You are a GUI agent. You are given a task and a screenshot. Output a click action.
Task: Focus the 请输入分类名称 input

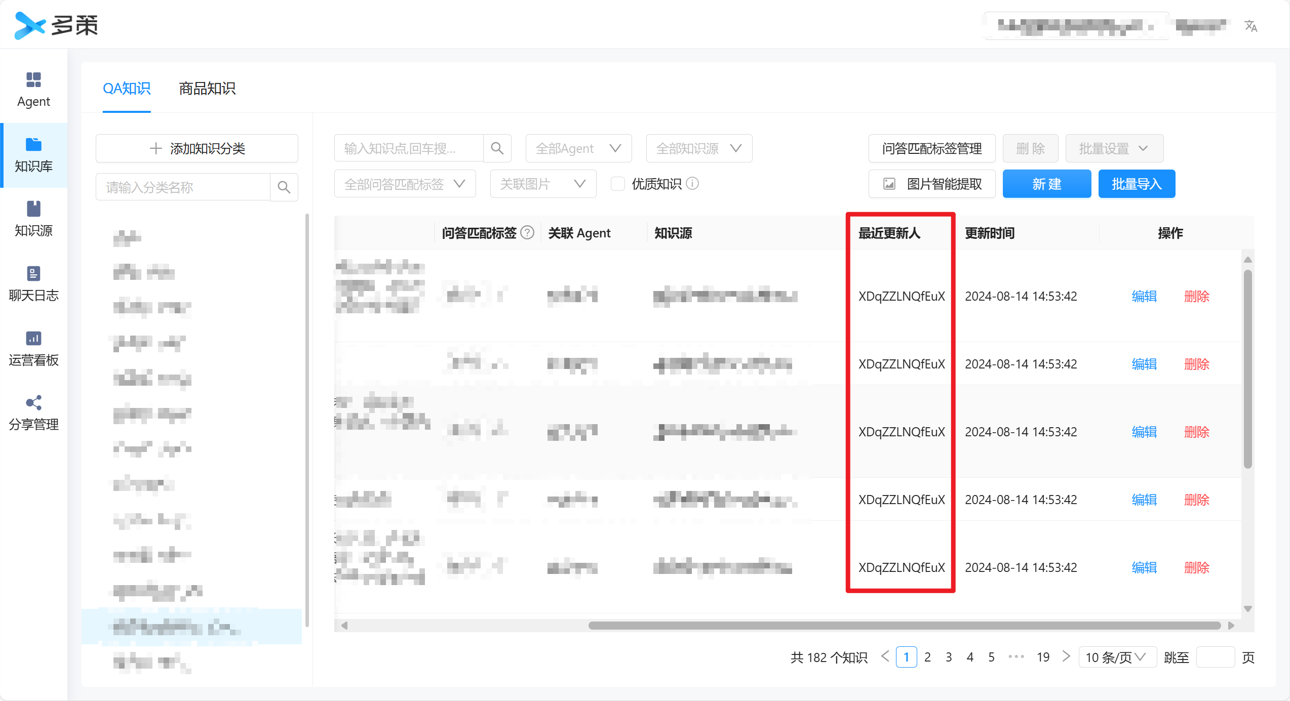click(x=183, y=187)
